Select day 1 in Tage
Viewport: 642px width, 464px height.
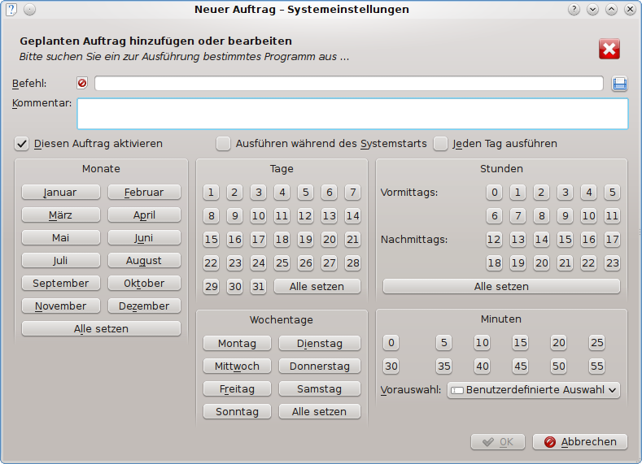(211, 192)
